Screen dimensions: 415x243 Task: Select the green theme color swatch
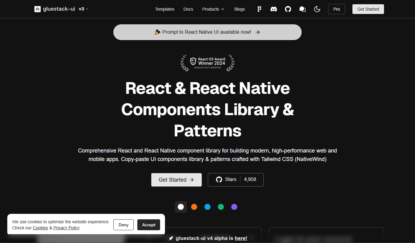coord(221,207)
